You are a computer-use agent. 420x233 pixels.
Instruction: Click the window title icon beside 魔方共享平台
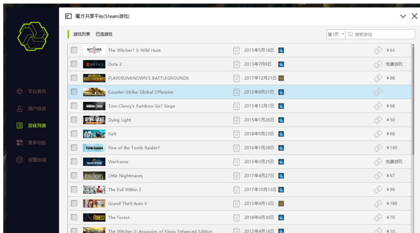coord(68,16)
